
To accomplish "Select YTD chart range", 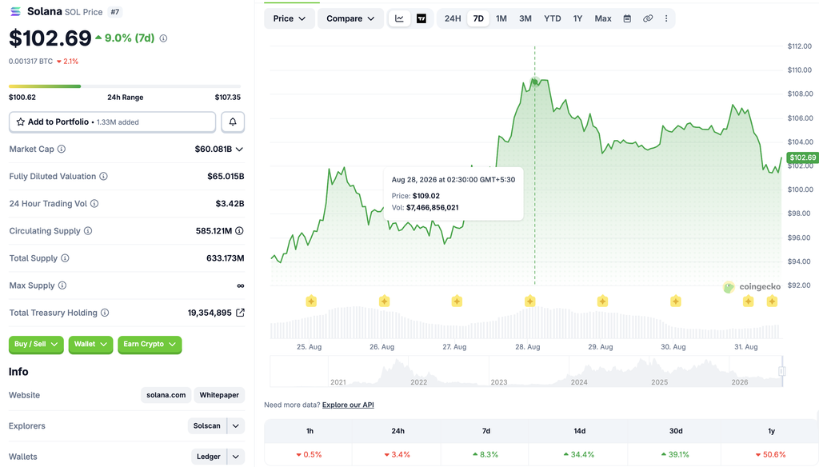I will click(x=553, y=18).
